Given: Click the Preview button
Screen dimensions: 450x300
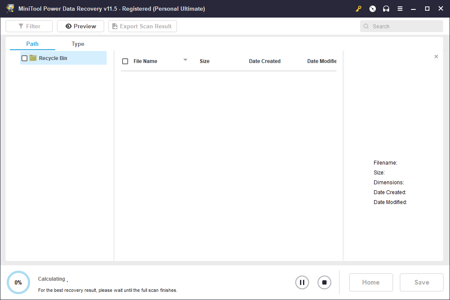Looking at the screenshot, I should [x=81, y=26].
